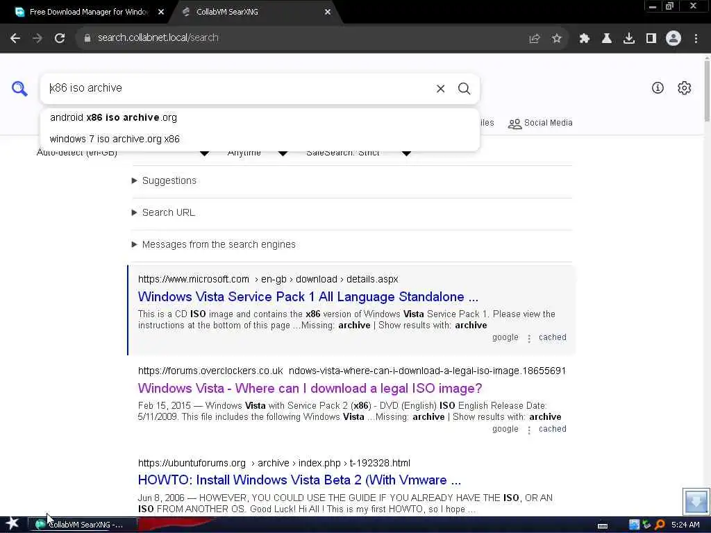Choose suggestion android x86 iso archive.org

click(260, 118)
